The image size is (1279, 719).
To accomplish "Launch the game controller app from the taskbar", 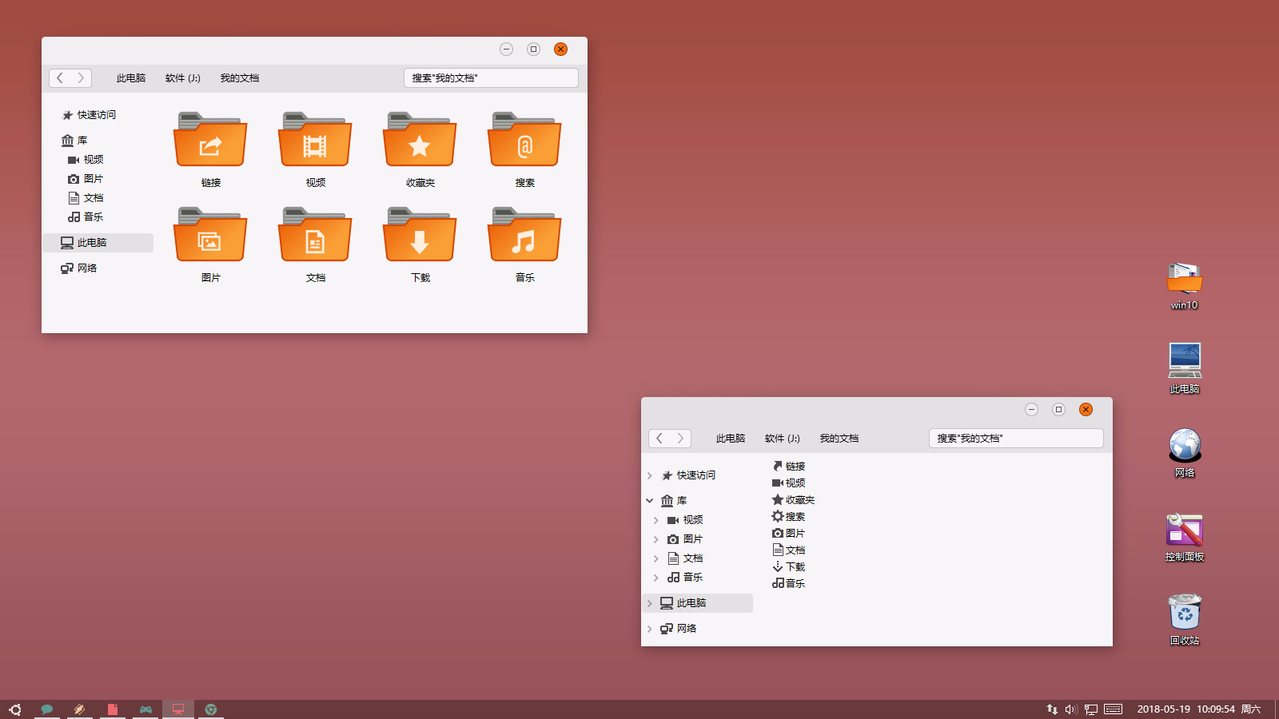I will coord(145,709).
